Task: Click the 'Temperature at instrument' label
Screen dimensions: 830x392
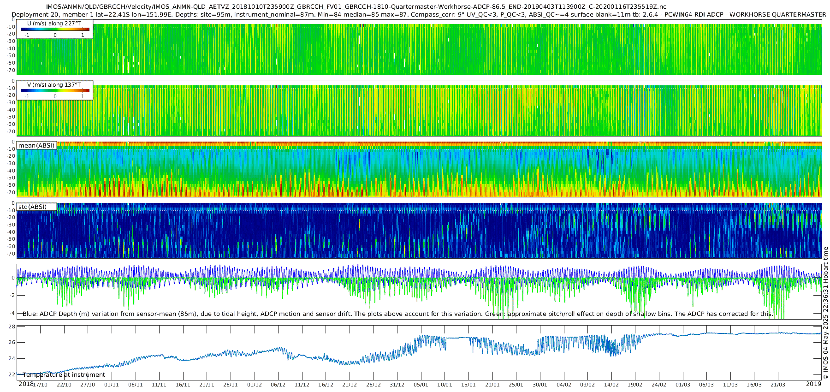Action: (x=64, y=374)
